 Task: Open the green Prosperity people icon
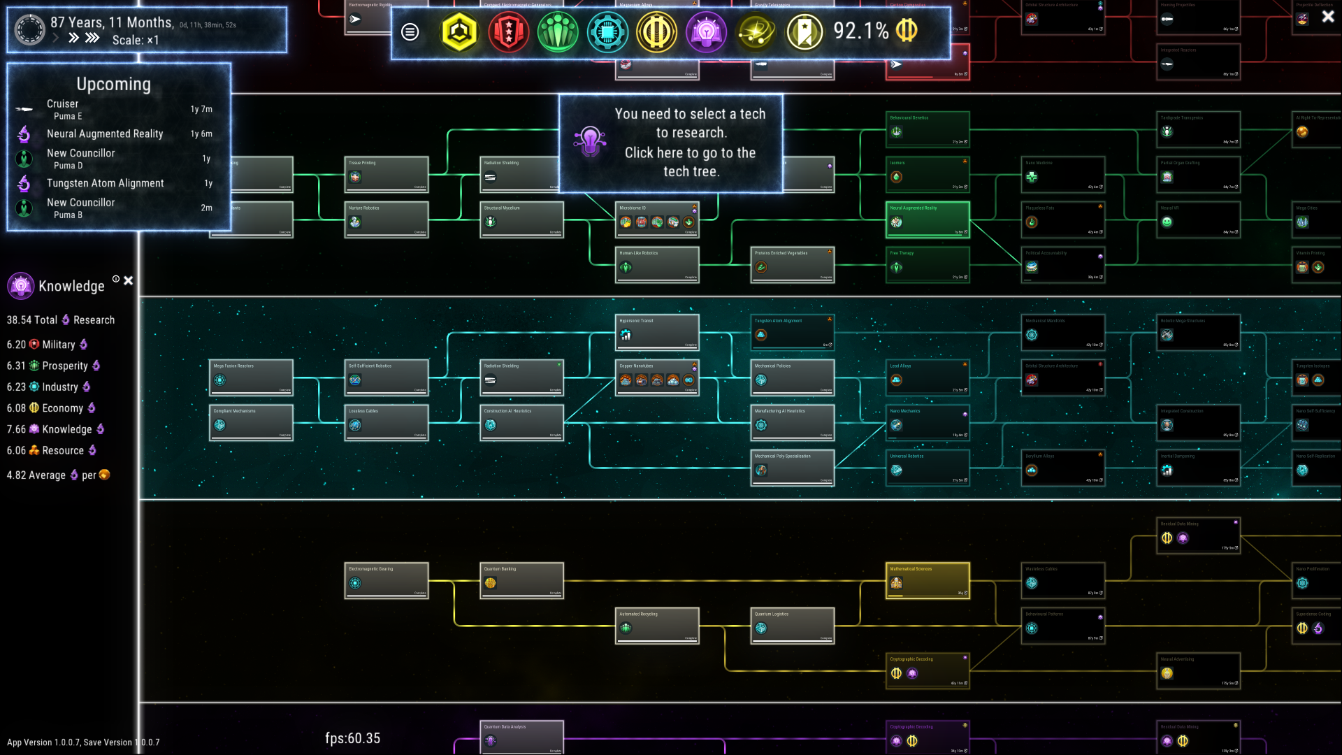pyautogui.click(x=558, y=31)
